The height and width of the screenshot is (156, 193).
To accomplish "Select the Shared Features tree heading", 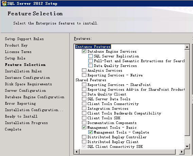I will tap(91, 80).
